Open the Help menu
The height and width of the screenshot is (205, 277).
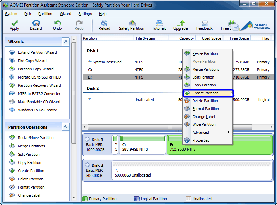[103, 14]
